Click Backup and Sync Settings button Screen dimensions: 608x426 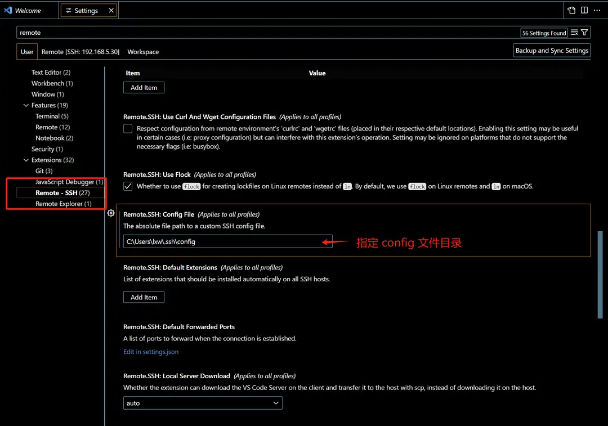(552, 51)
